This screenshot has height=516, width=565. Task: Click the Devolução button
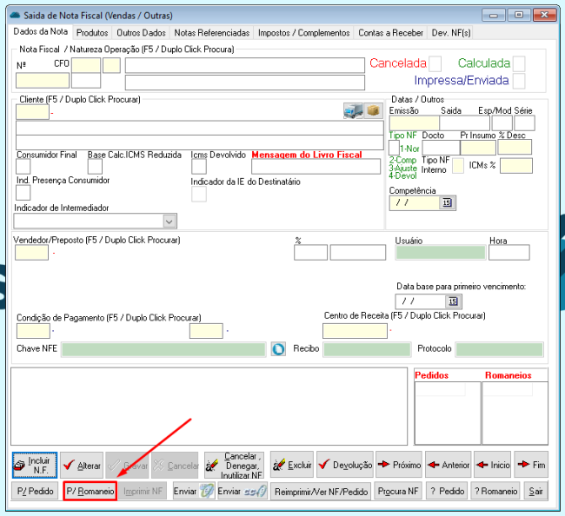(345, 465)
